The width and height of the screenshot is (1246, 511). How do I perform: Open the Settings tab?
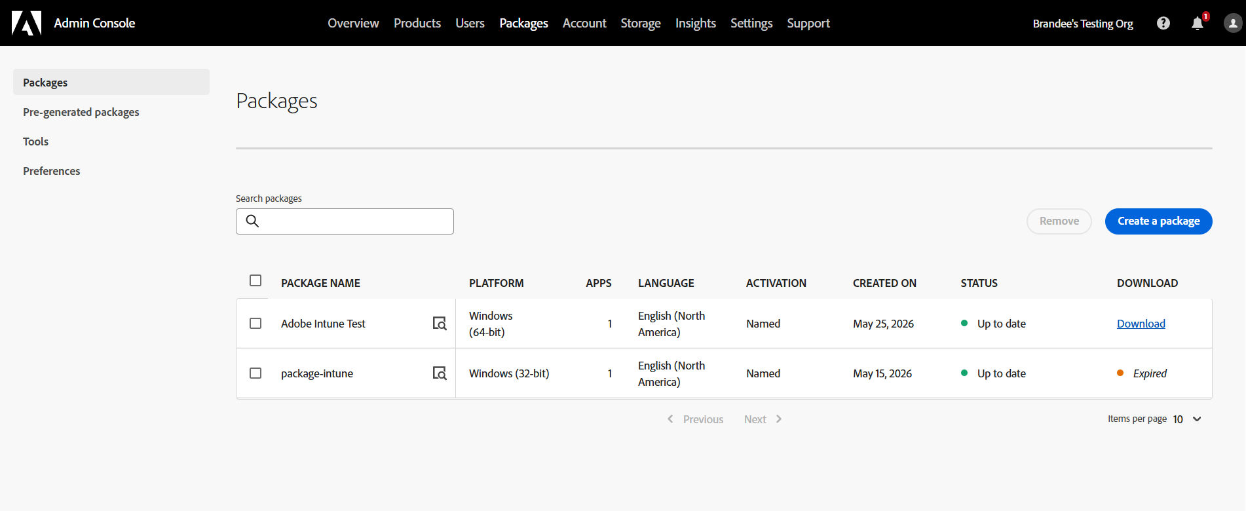(751, 23)
